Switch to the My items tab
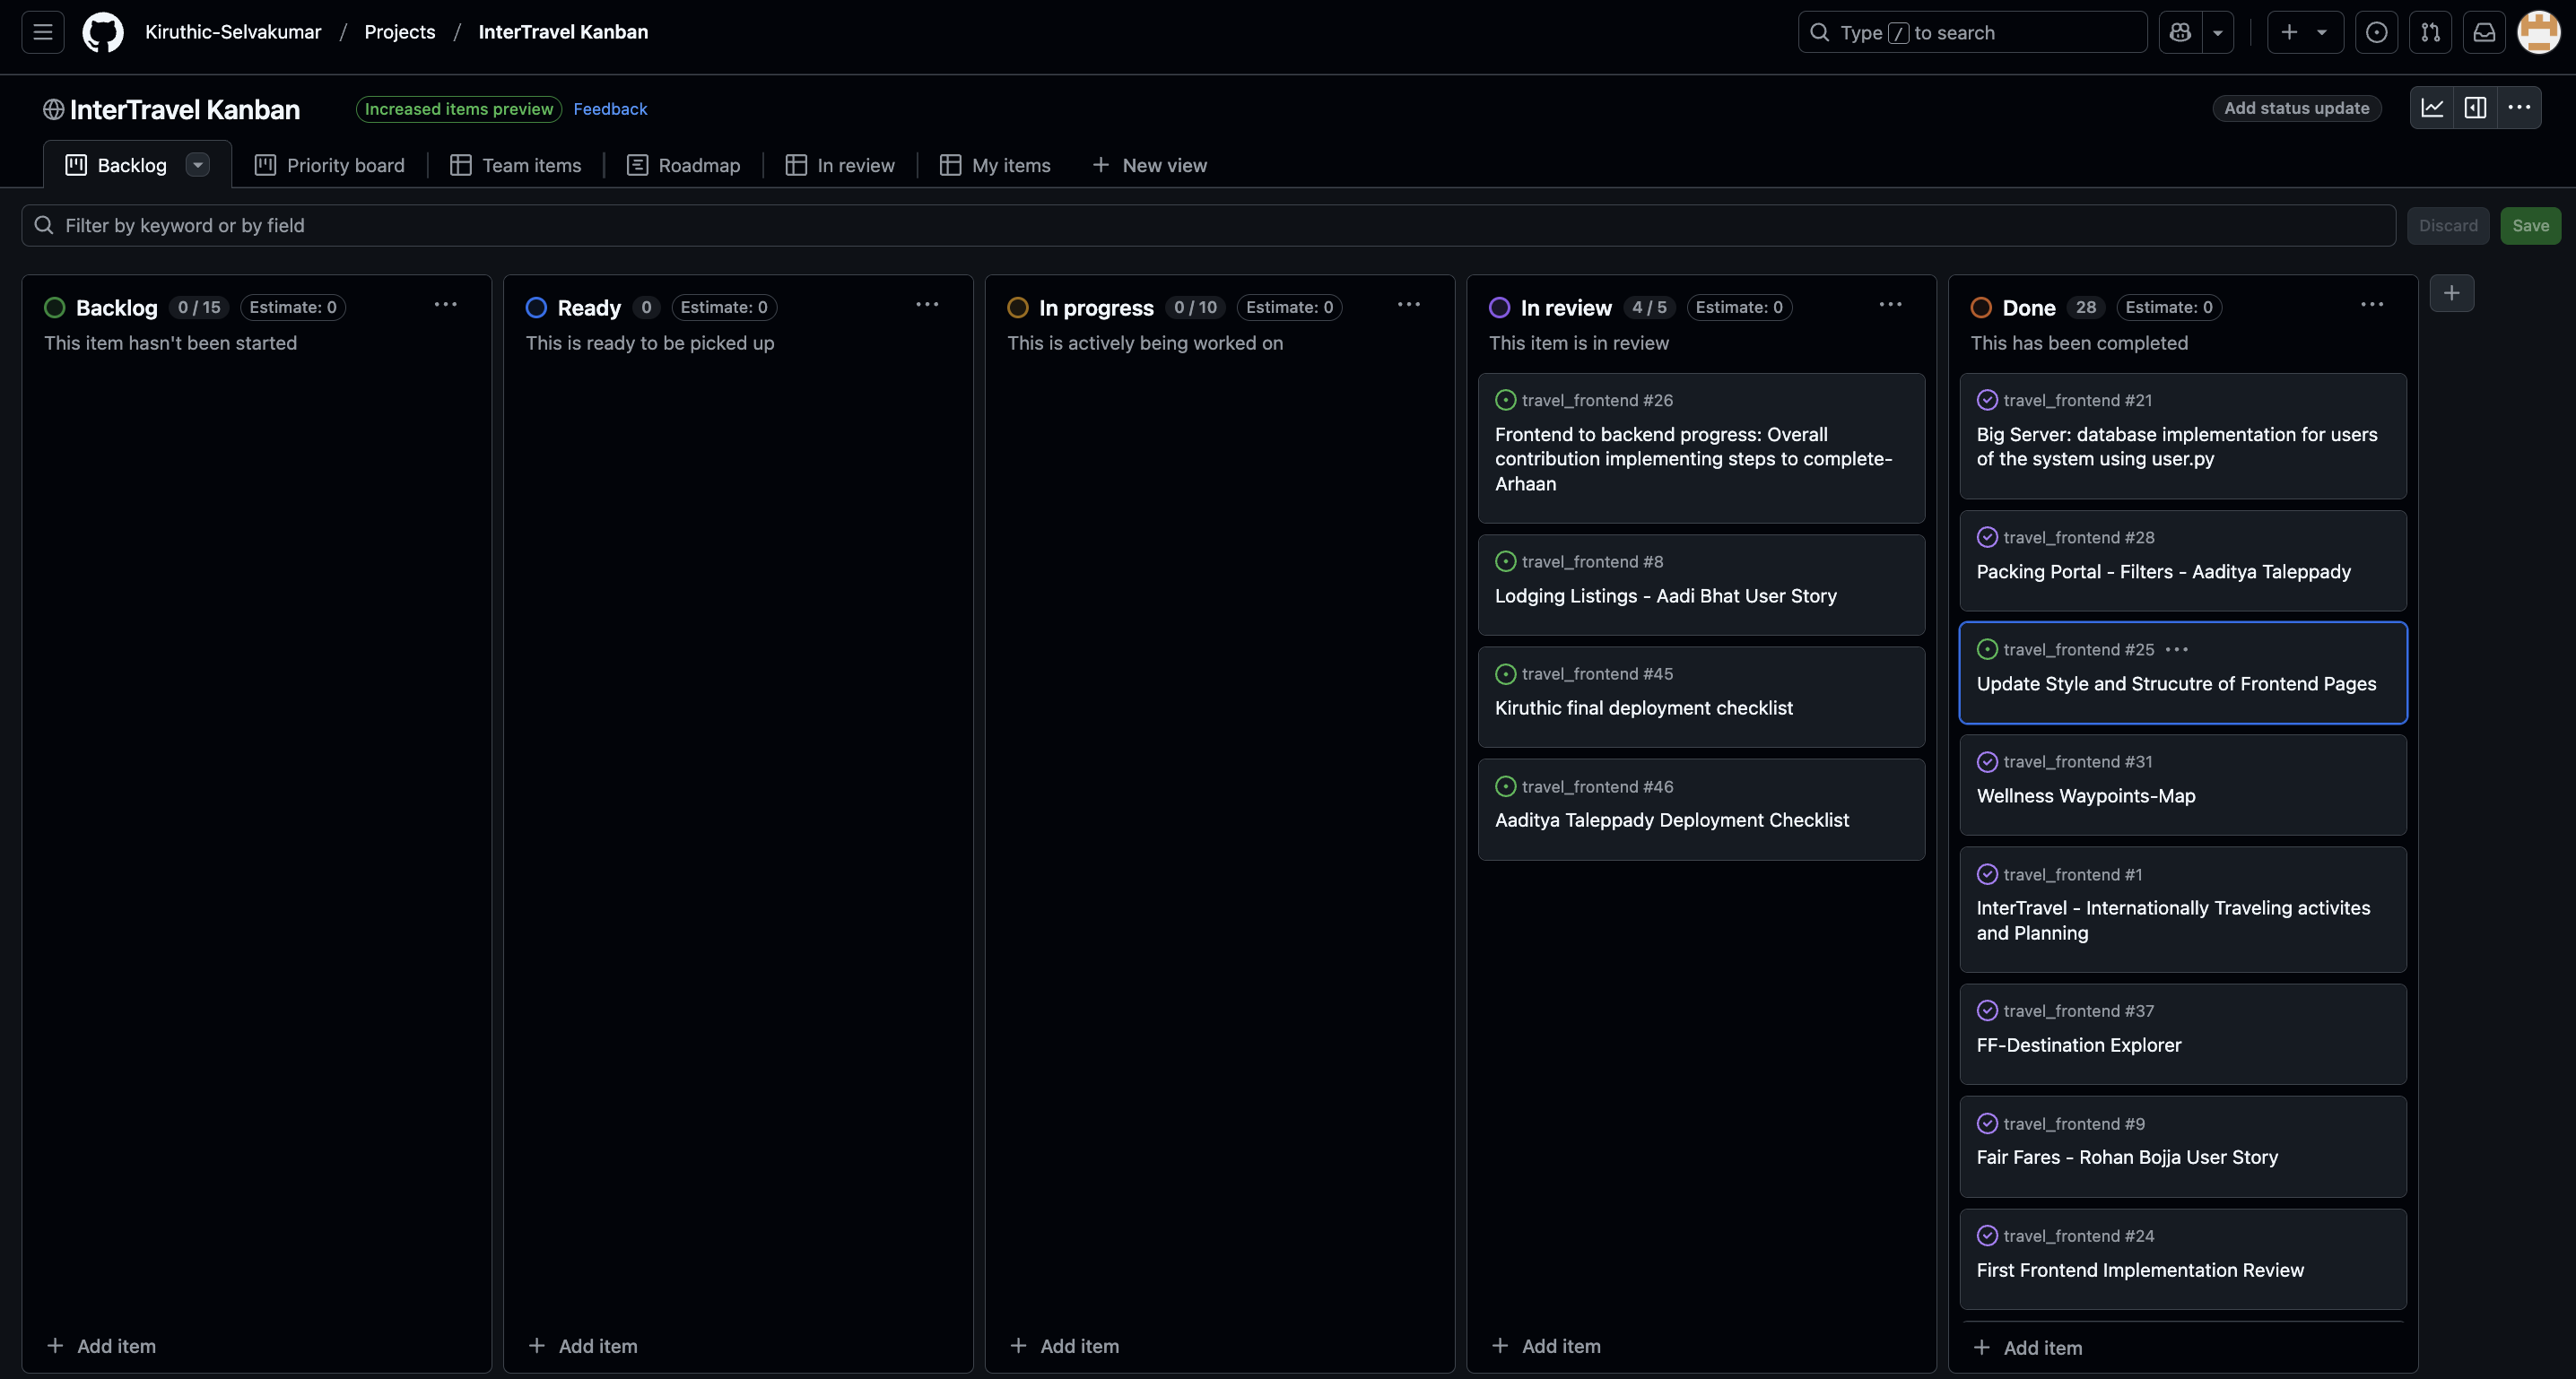This screenshot has width=2576, height=1379. point(995,165)
